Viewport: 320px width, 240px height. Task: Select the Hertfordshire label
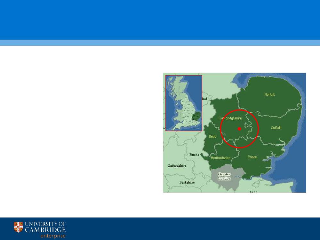tap(220, 158)
